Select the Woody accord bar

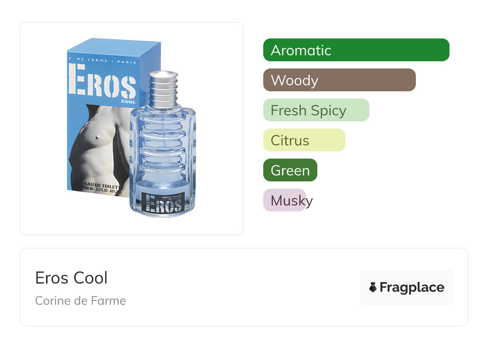tap(339, 80)
